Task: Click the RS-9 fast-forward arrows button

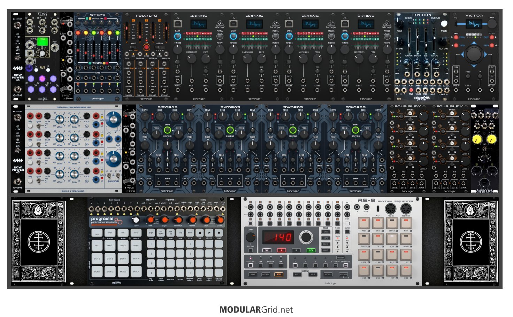Action: click(x=281, y=265)
